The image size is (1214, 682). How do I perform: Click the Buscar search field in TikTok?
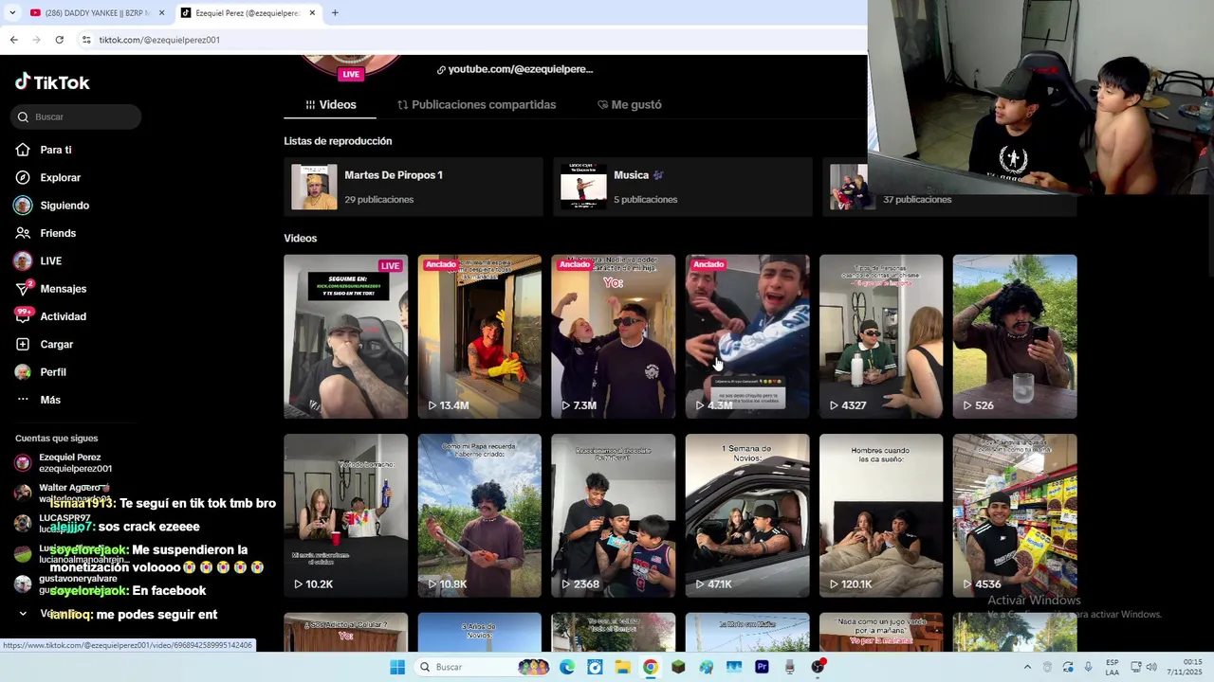click(76, 117)
